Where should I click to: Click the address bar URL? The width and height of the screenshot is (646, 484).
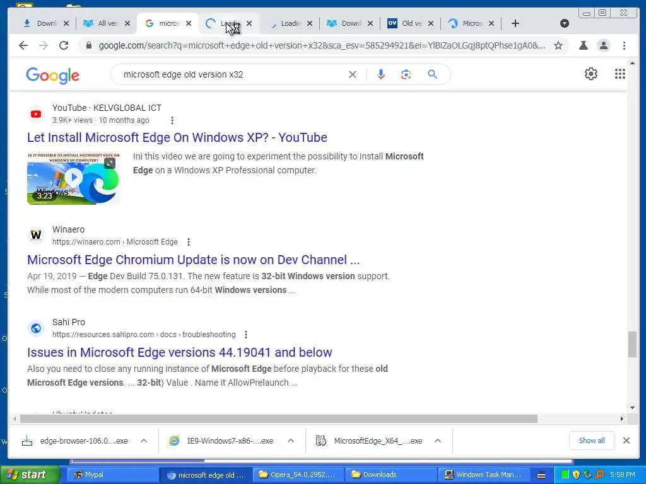(x=322, y=45)
